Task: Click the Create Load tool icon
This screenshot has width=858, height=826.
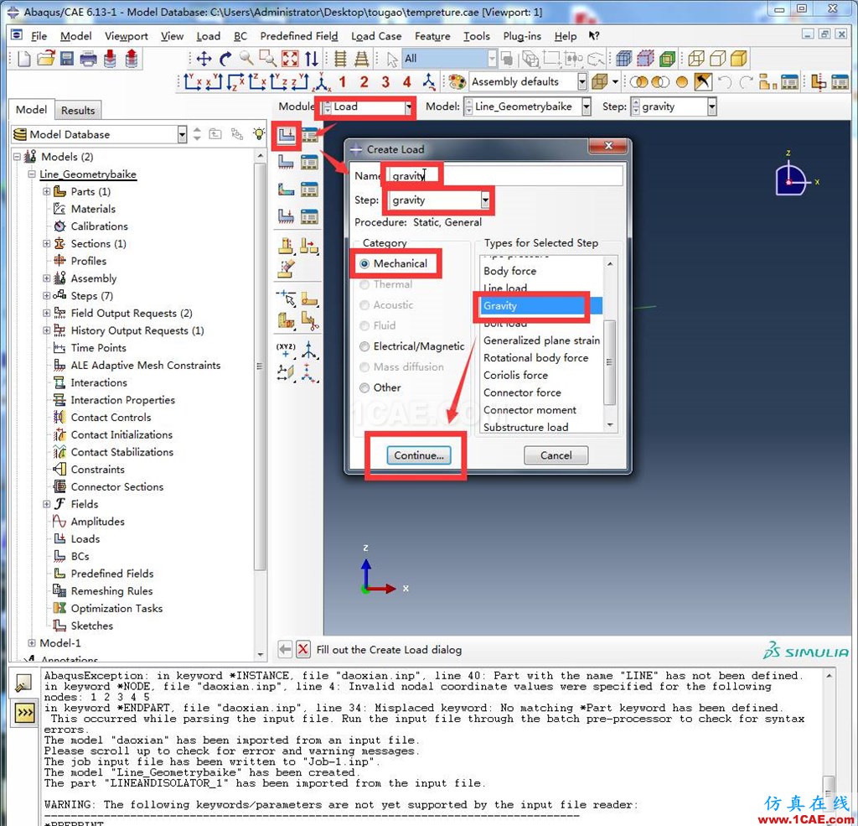Action: tap(286, 135)
